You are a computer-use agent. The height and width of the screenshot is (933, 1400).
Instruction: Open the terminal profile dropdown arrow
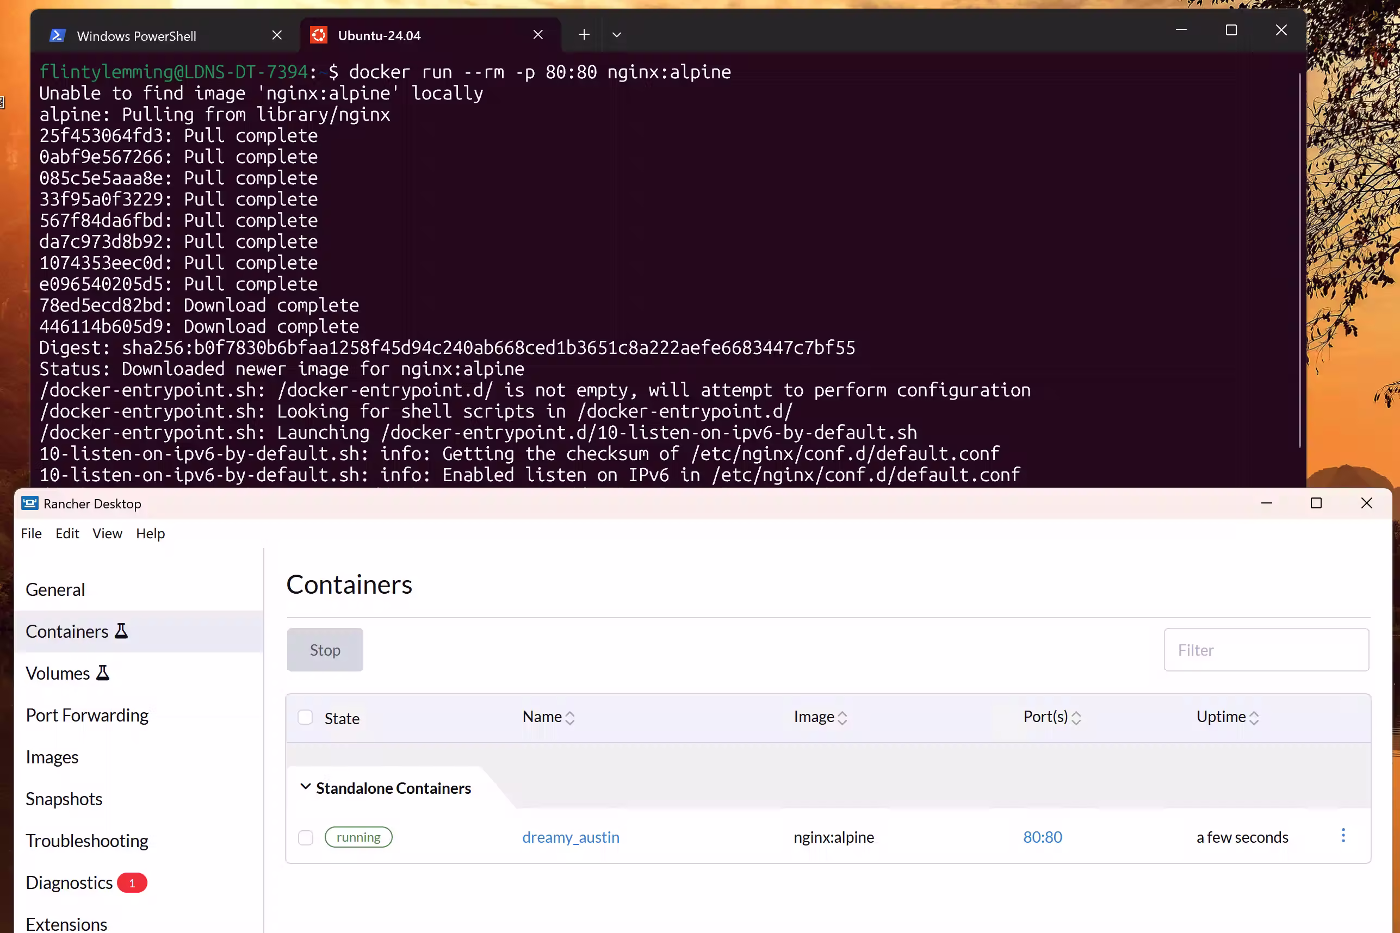click(617, 34)
